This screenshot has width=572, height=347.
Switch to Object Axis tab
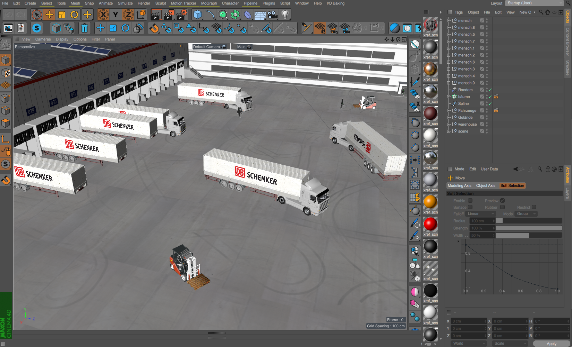tap(486, 186)
